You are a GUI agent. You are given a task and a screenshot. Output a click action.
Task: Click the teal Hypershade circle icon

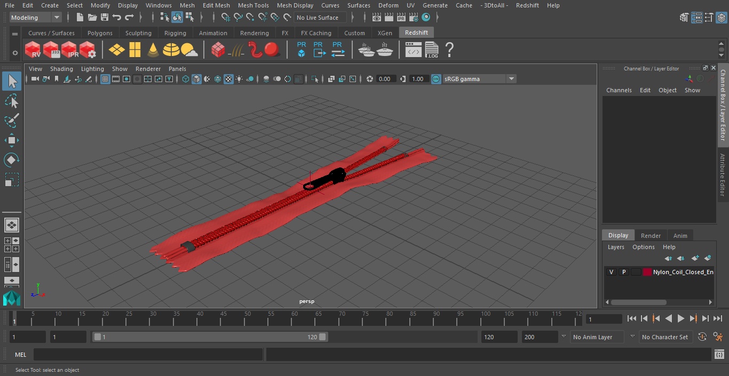[426, 18]
